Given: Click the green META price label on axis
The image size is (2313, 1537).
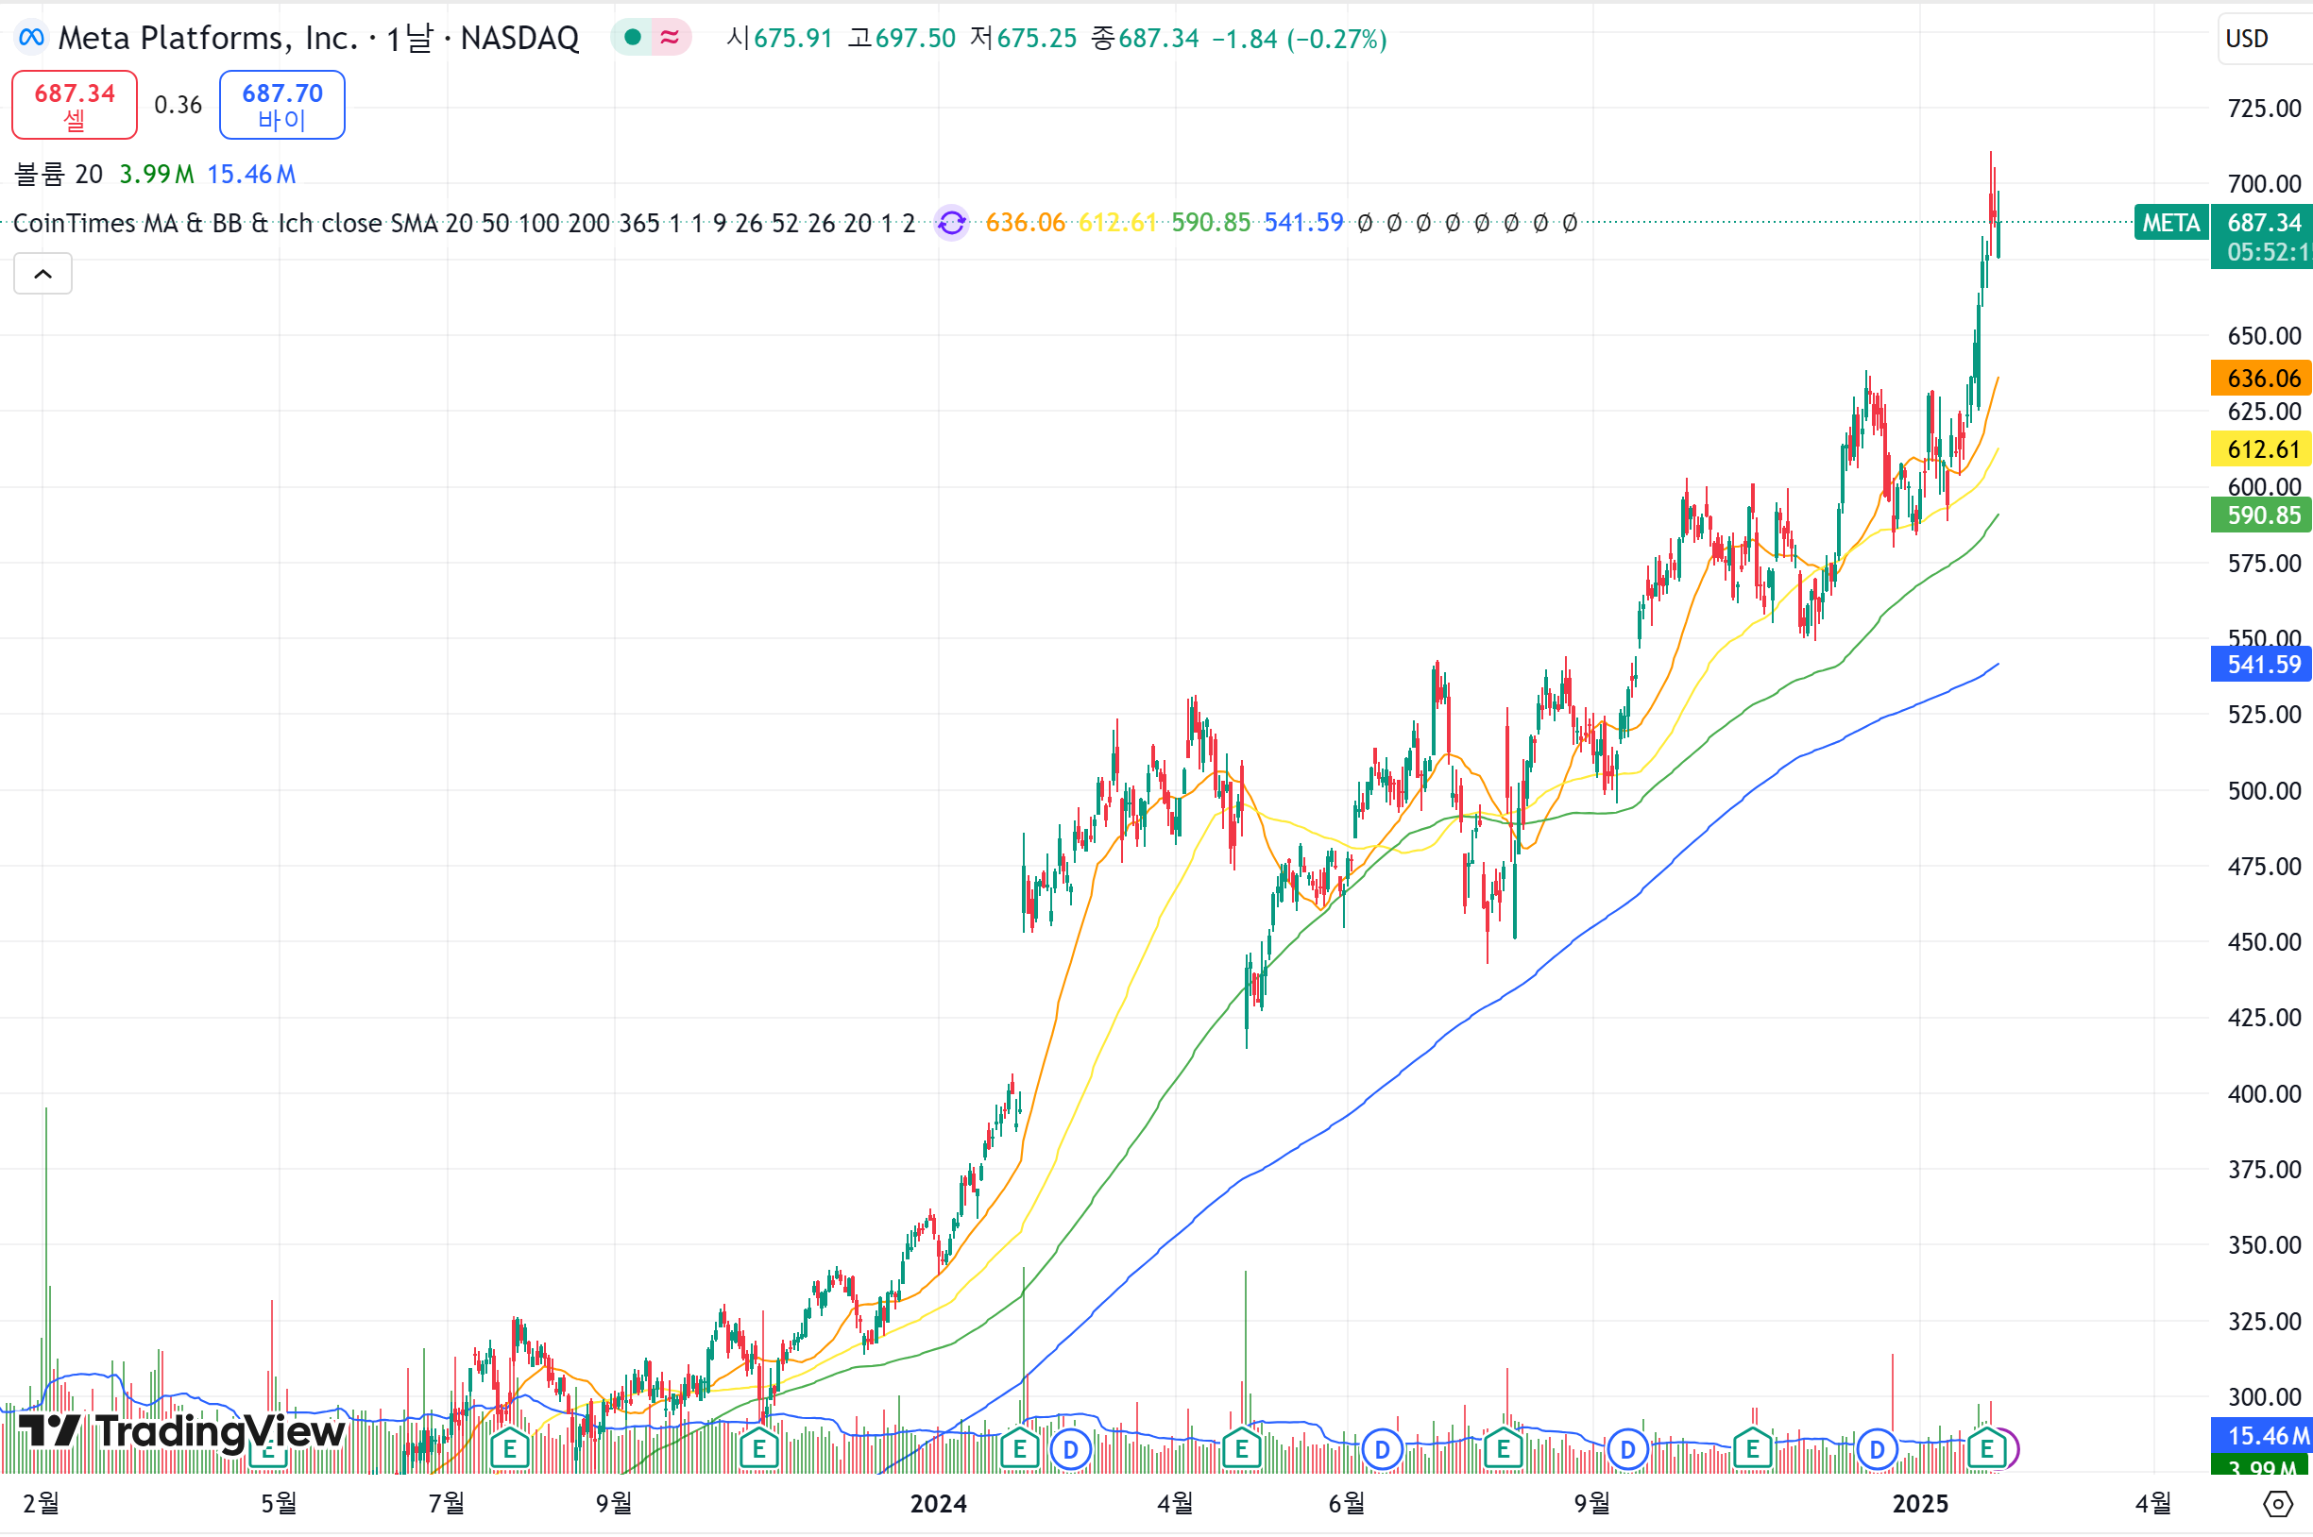Looking at the screenshot, I should coord(2169,224).
